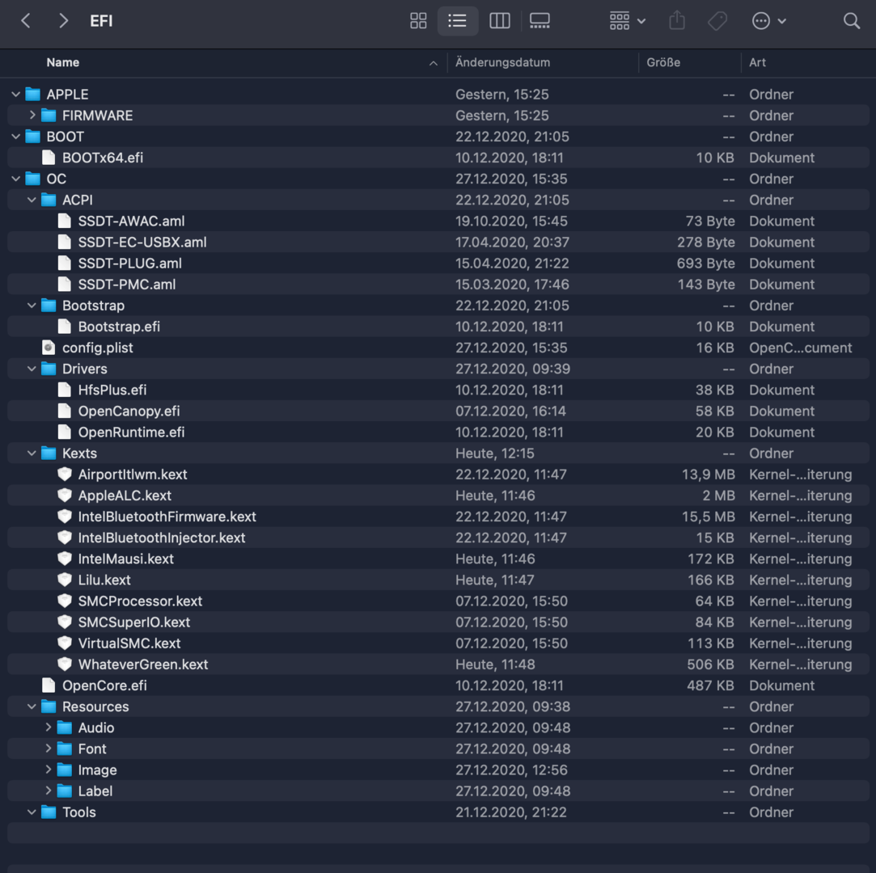The width and height of the screenshot is (876, 873).
Task: Click the 13,9 MB size cell
Action: coord(708,474)
